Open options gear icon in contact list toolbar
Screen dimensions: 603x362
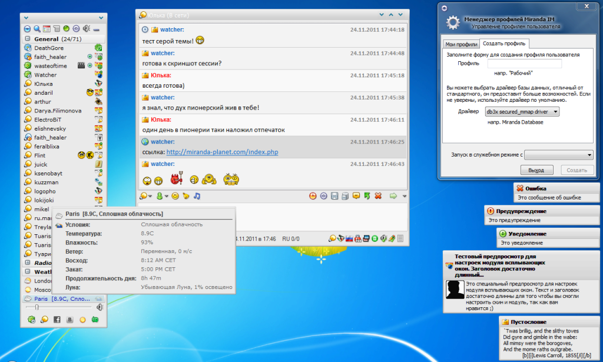[76, 29]
